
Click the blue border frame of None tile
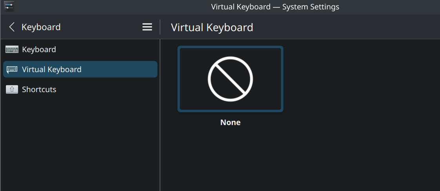tap(178, 79)
